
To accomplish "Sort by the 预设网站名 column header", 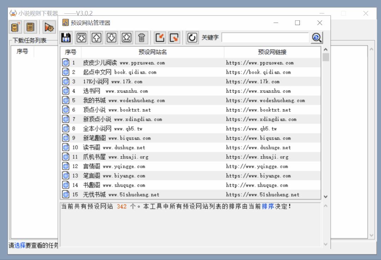I will pos(152,52).
